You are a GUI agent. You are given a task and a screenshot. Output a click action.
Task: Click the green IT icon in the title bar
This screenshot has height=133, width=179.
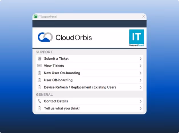(x=35, y=17)
